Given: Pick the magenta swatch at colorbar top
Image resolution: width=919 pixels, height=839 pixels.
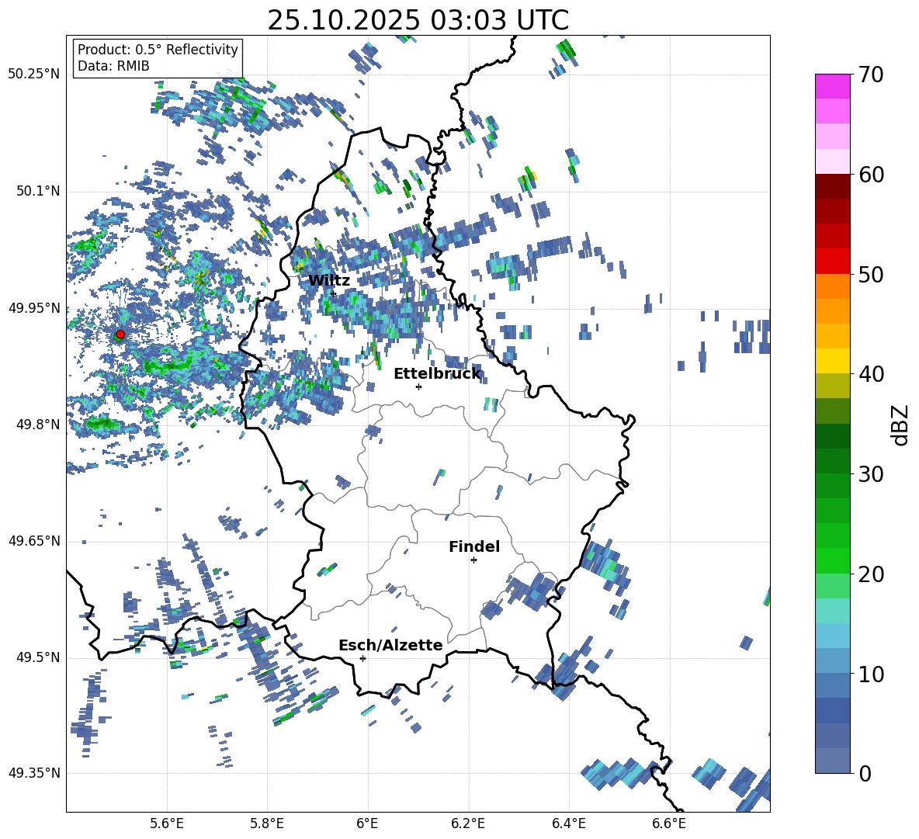Looking at the screenshot, I should (x=833, y=87).
